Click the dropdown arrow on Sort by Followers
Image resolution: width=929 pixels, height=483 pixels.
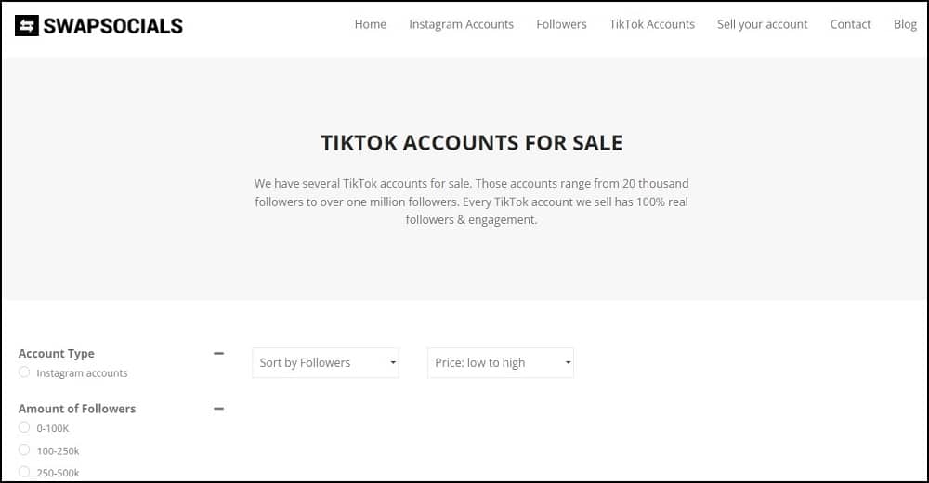393,362
